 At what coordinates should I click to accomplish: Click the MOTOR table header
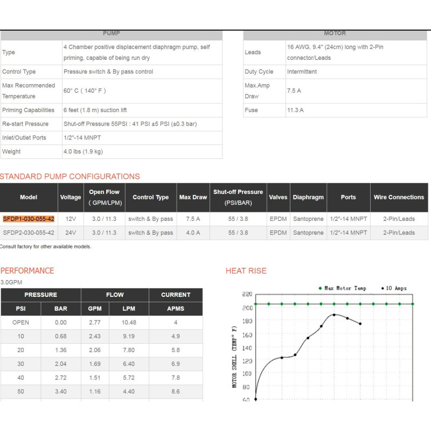(x=335, y=33)
